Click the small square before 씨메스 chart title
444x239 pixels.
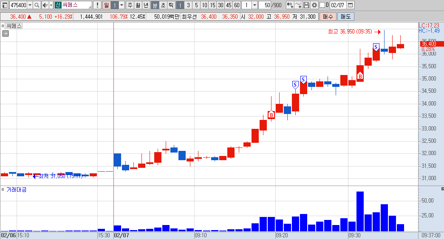[3, 26]
